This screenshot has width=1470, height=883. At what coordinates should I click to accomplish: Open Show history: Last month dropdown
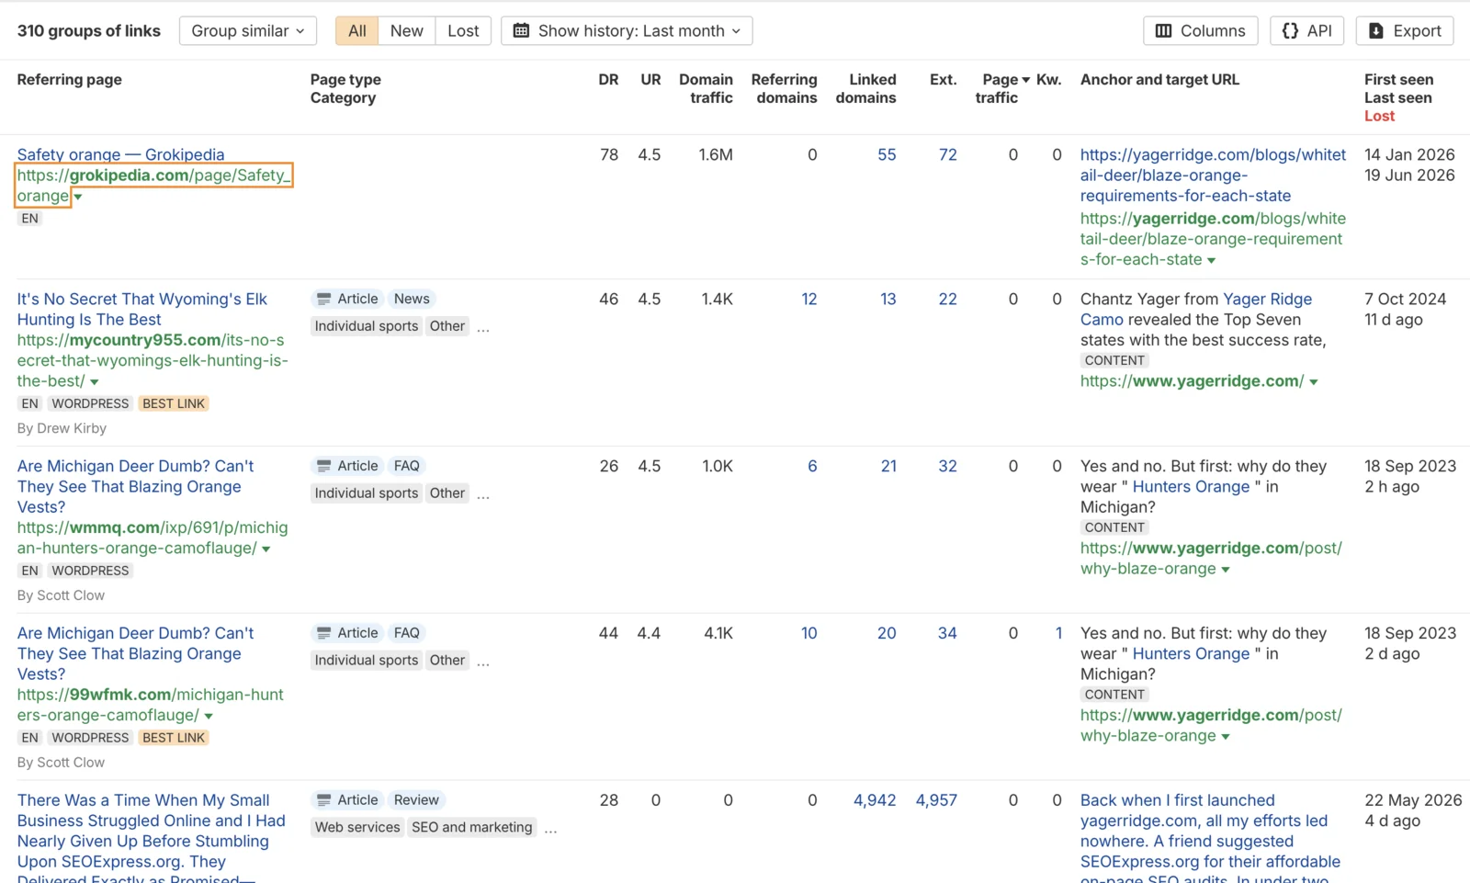click(627, 30)
